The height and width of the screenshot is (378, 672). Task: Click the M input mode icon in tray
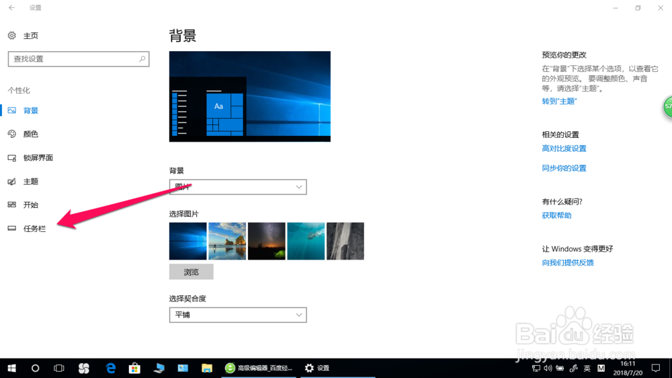pos(601,368)
